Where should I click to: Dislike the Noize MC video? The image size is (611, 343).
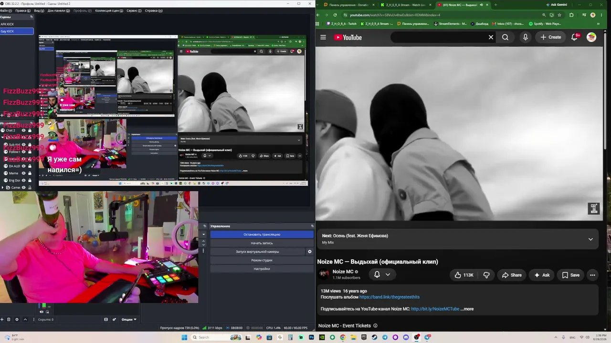click(486, 275)
